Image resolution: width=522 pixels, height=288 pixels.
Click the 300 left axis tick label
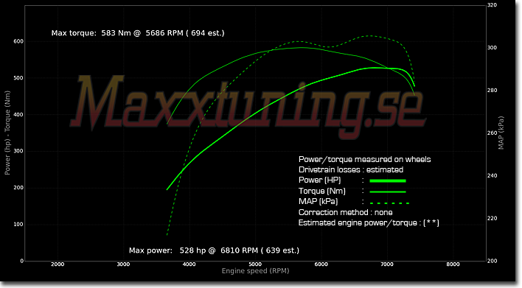[x=18, y=151]
